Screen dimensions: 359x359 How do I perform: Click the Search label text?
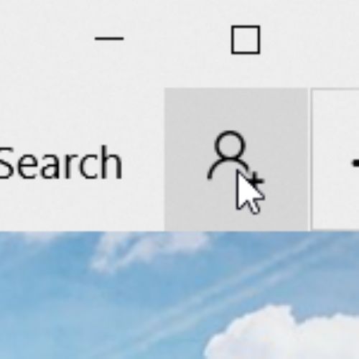tap(61, 163)
